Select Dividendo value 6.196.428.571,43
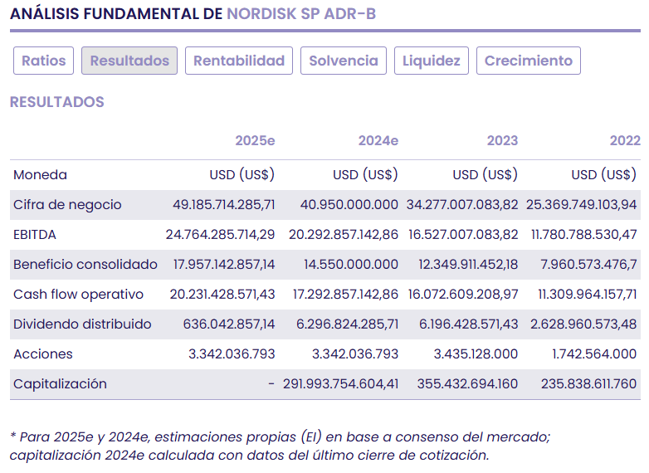 469,324
